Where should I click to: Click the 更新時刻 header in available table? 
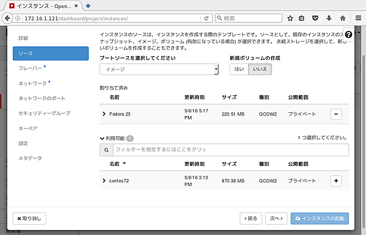(195, 164)
